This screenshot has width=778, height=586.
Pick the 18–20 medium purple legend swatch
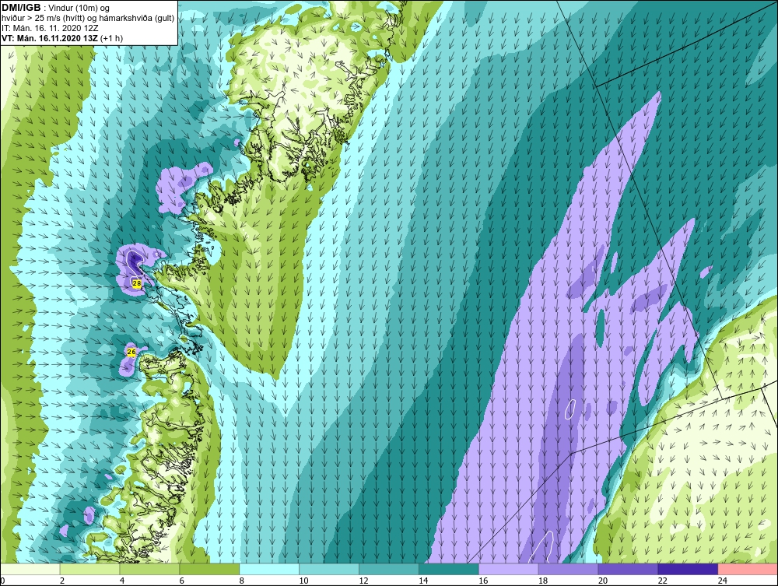point(568,569)
